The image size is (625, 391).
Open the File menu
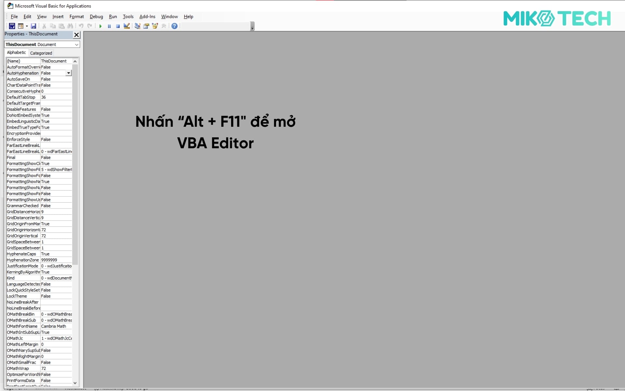click(14, 17)
